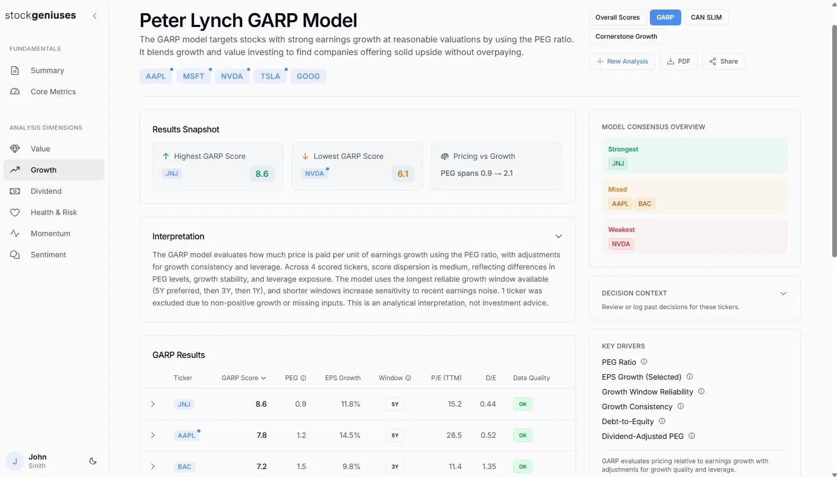Click the P/E (TTM) column header
837x477 pixels.
(446, 378)
